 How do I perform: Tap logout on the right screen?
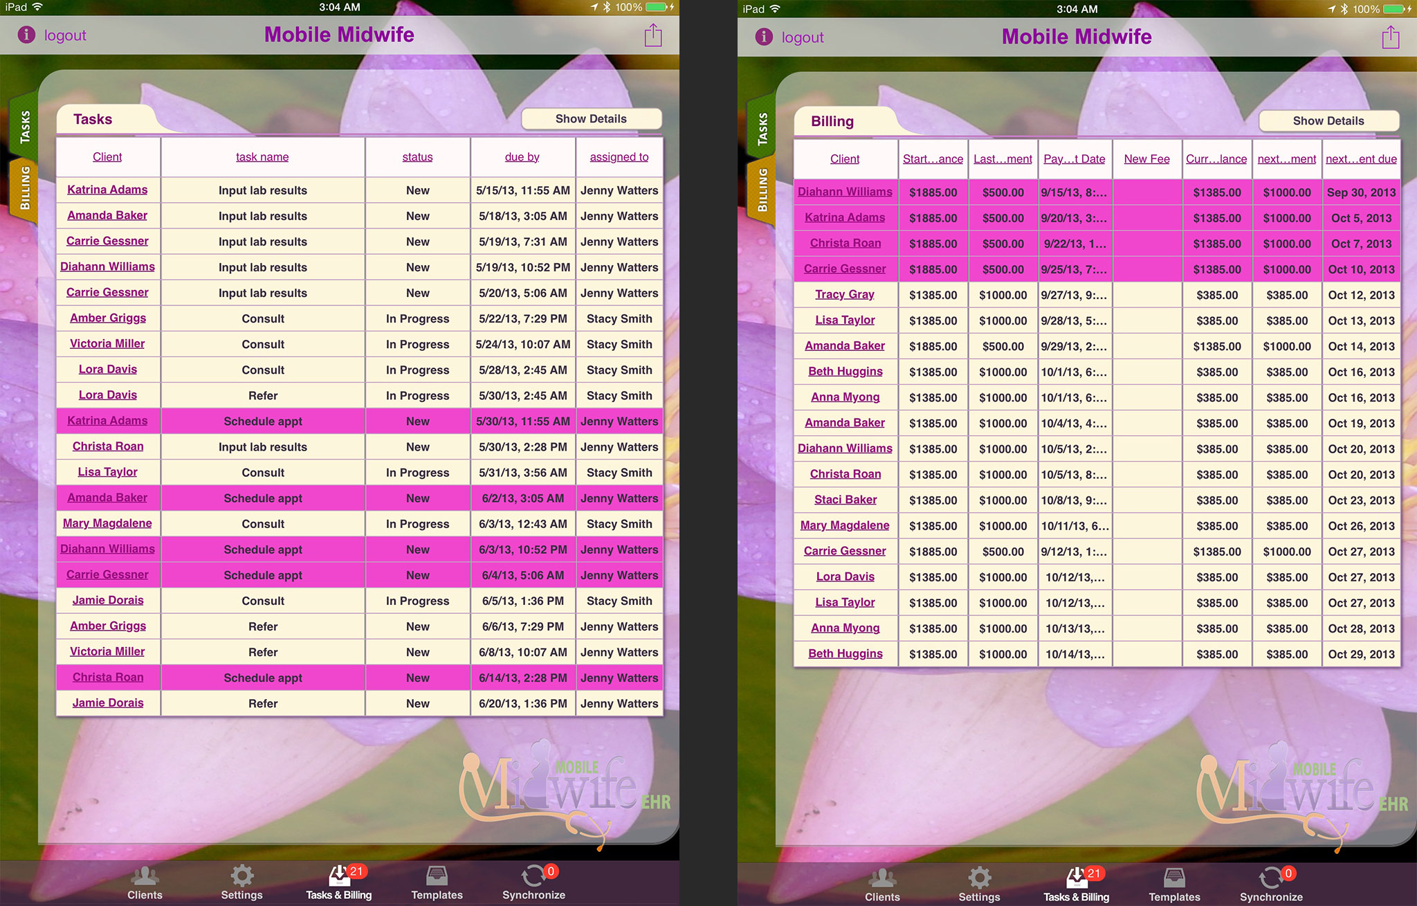[803, 37]
